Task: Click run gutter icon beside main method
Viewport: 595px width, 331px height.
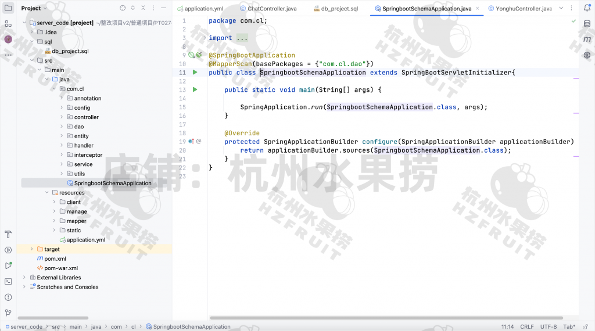Action: coord(195,90)
